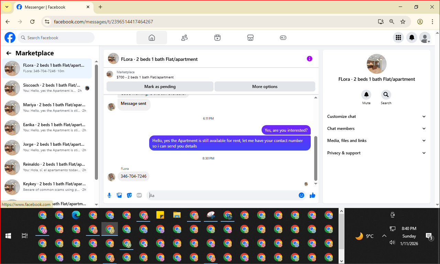
Task: Open Windows Task View
Action: [x=25, y=236]
